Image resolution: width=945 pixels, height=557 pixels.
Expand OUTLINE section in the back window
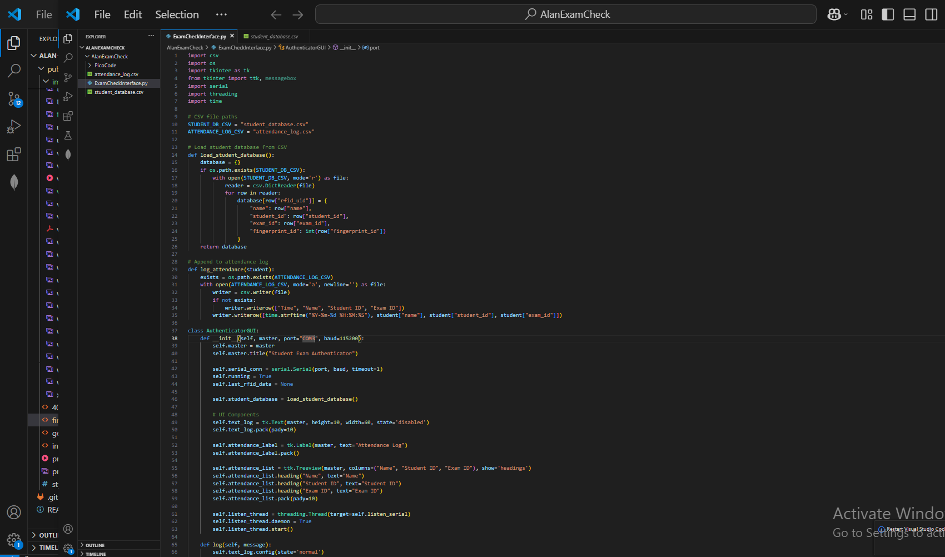coord(44,535)
